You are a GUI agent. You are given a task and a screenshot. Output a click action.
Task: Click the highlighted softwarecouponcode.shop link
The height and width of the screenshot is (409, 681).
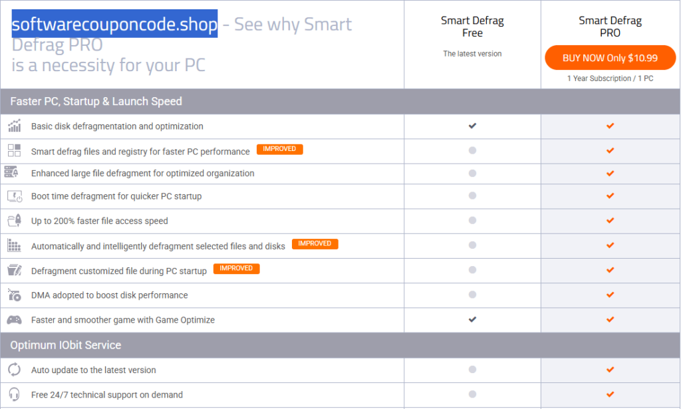(x=114, y=24)
